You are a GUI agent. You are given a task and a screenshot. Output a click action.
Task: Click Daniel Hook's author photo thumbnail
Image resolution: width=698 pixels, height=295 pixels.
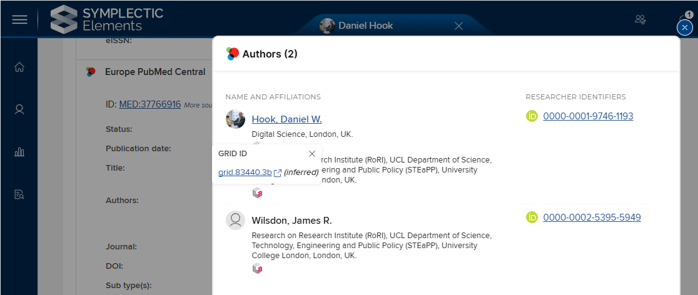[236, 119]
